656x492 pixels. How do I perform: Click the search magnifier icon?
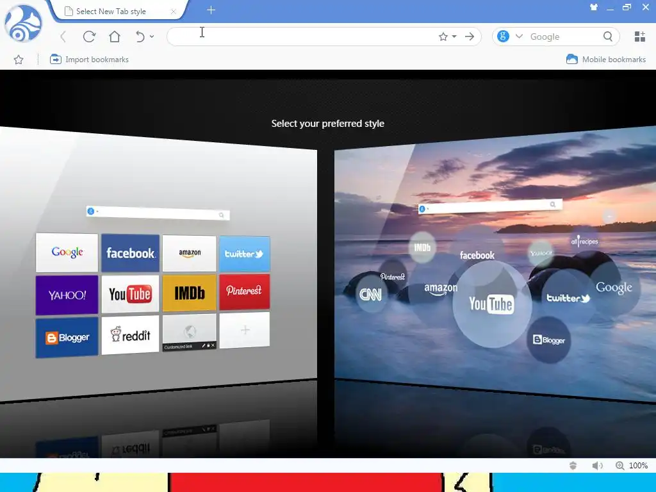pyautogui.click(x=608, y=37)
